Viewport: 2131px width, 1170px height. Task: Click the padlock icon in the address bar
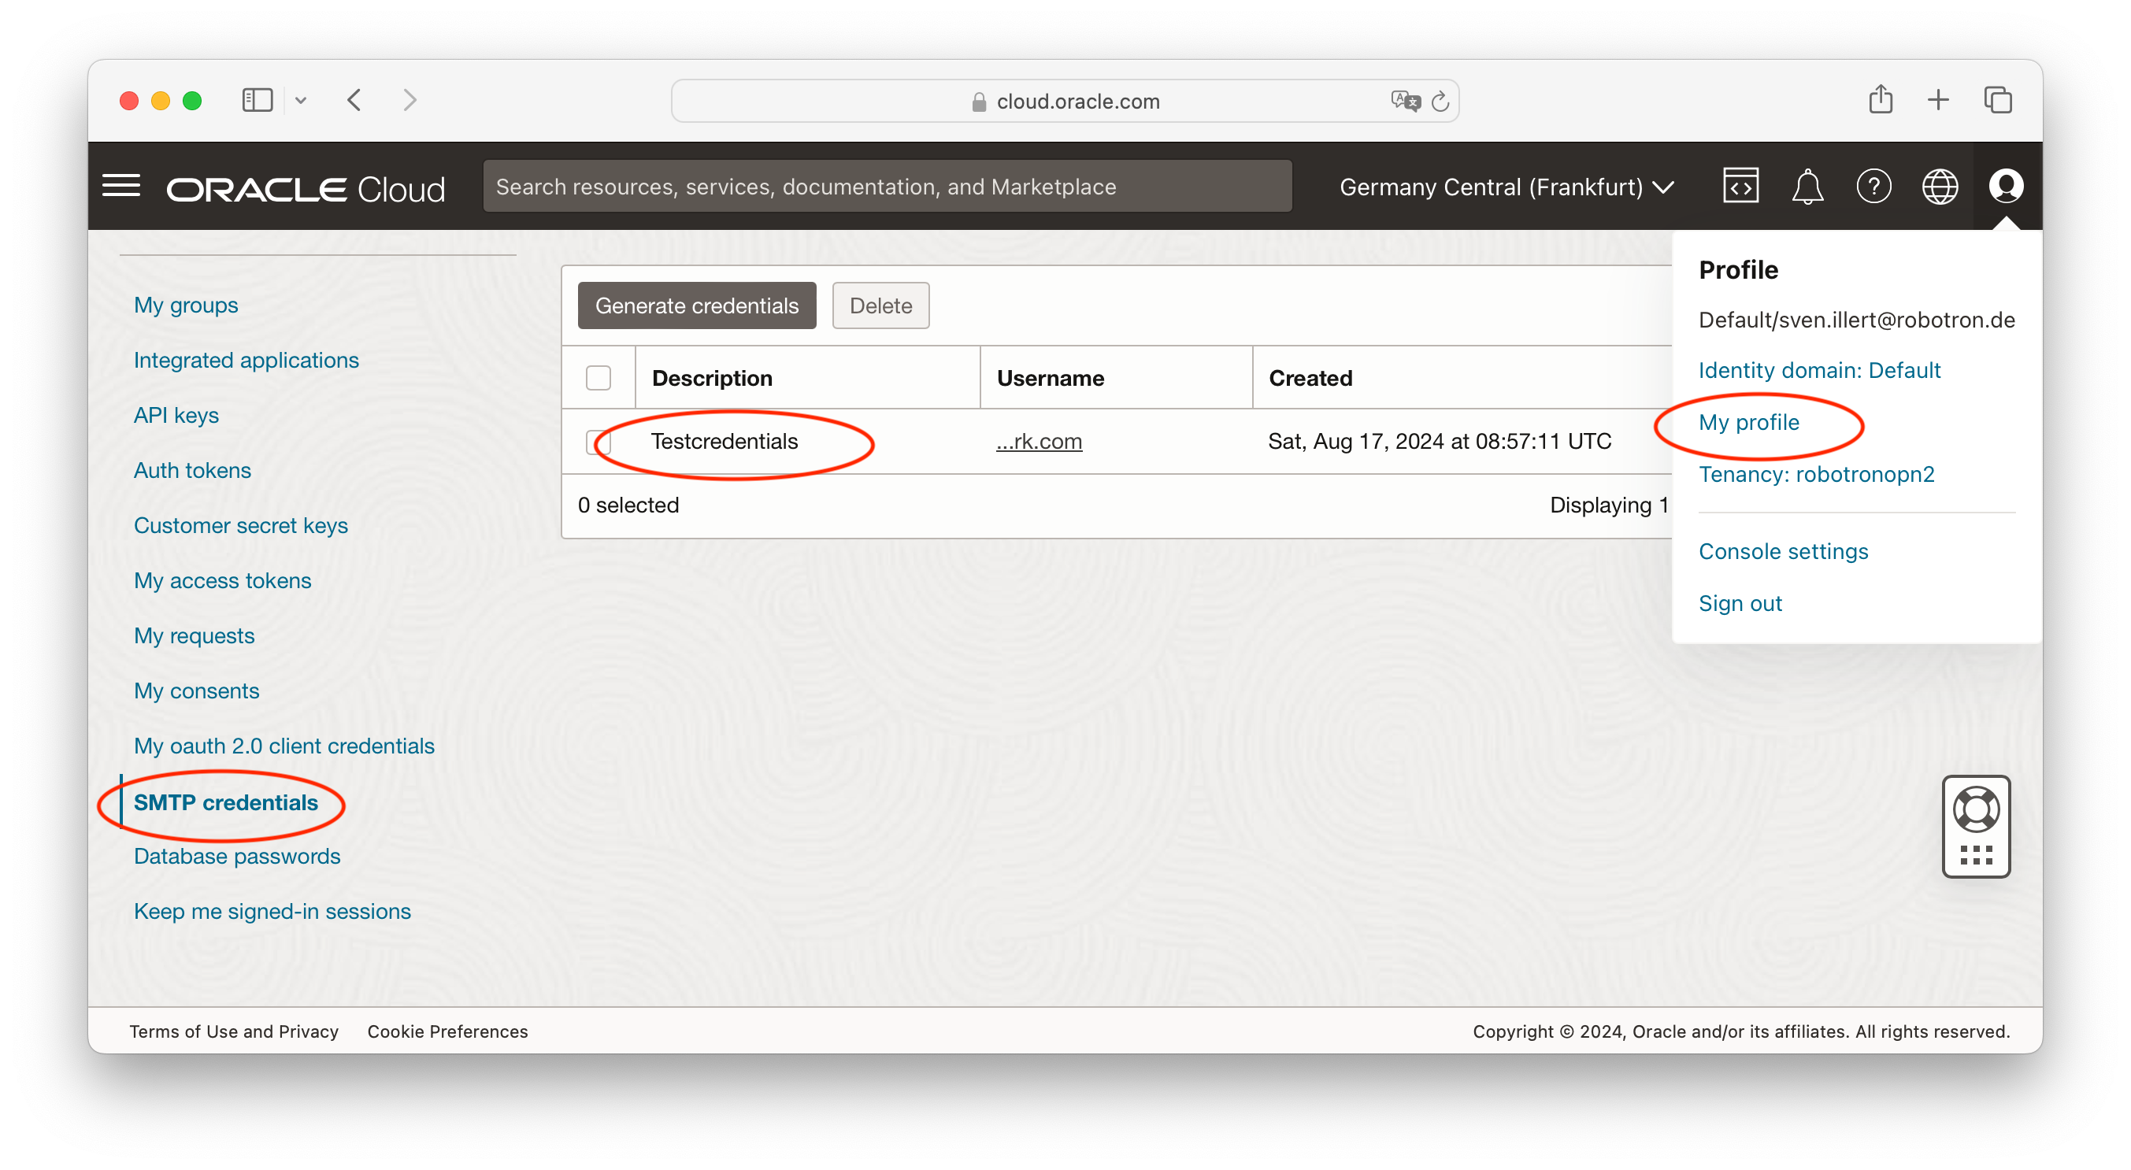979,101
